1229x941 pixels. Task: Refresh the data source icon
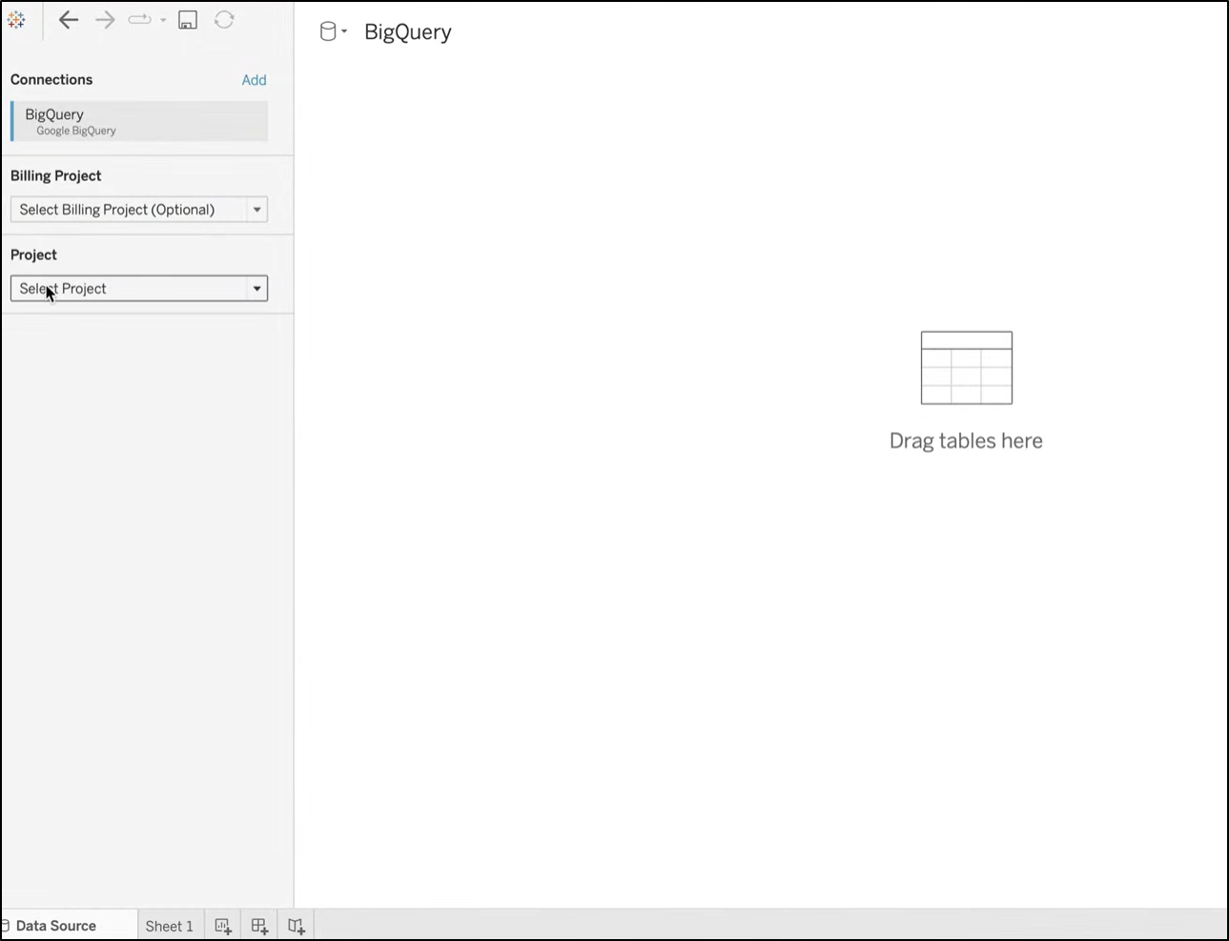click(x=224, y=20)
